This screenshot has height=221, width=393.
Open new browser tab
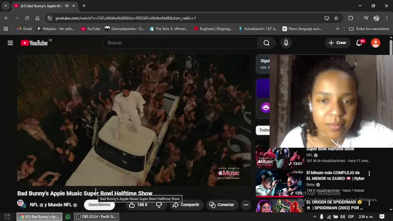coord(84,6)
